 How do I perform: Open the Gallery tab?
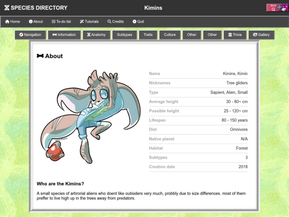pos(261,35)
